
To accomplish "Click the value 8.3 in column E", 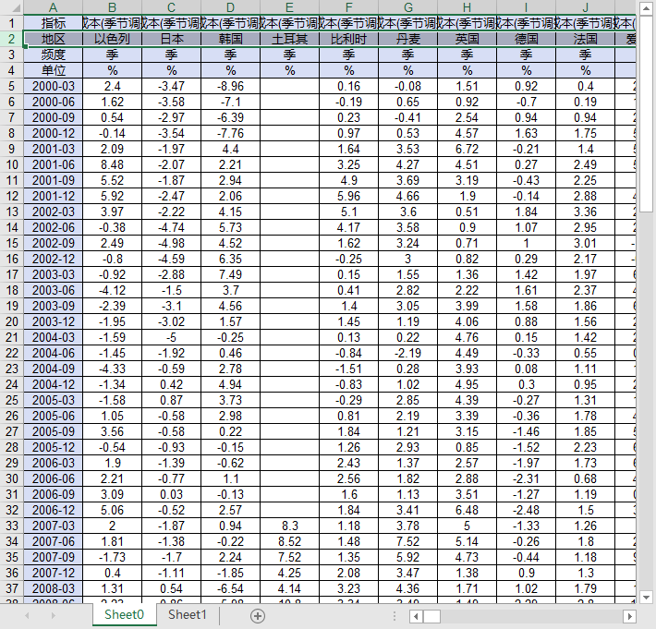I will (289, 526).
